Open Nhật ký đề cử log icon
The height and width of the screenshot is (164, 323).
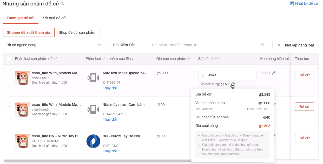tap(292, 4)
